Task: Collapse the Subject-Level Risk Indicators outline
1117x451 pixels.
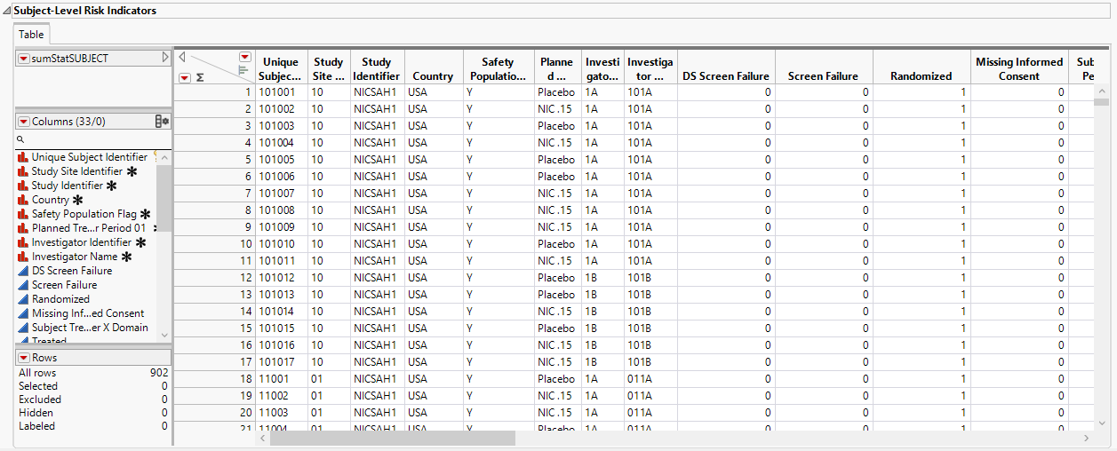Action: 7,11
